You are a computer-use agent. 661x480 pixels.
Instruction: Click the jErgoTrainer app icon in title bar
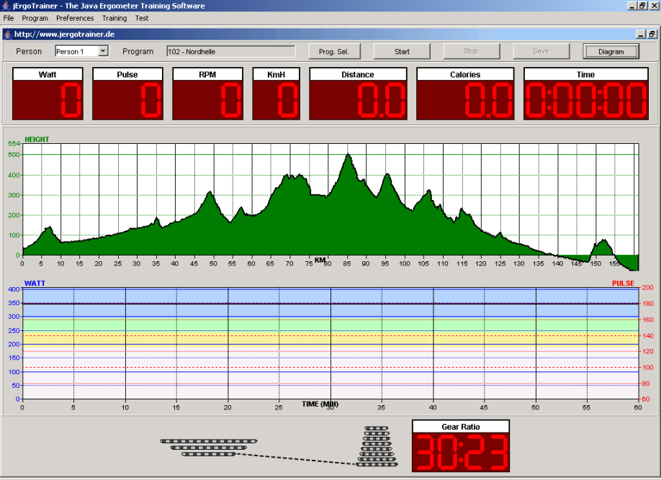coord(6,6)
